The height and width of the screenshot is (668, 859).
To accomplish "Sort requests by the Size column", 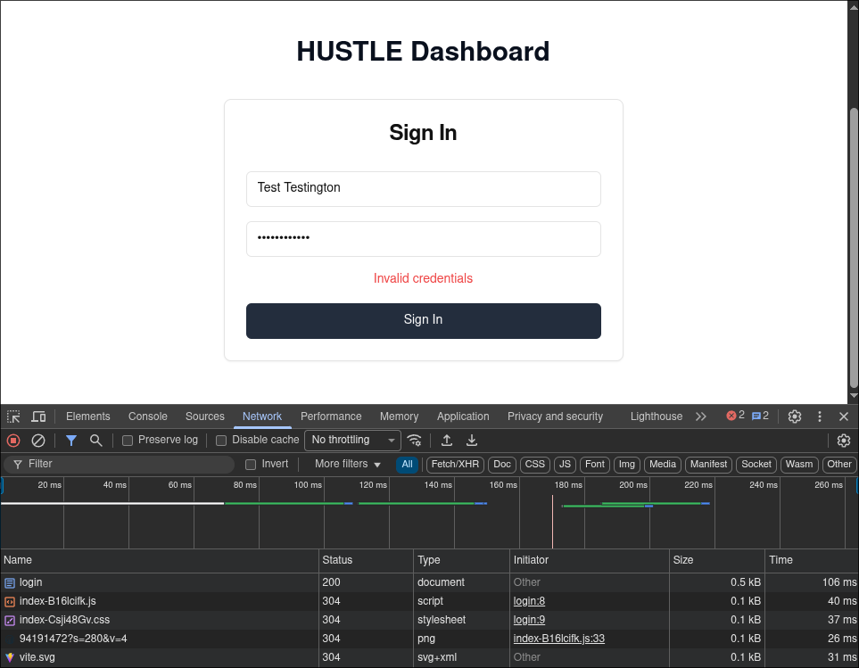I will [716, 561].
